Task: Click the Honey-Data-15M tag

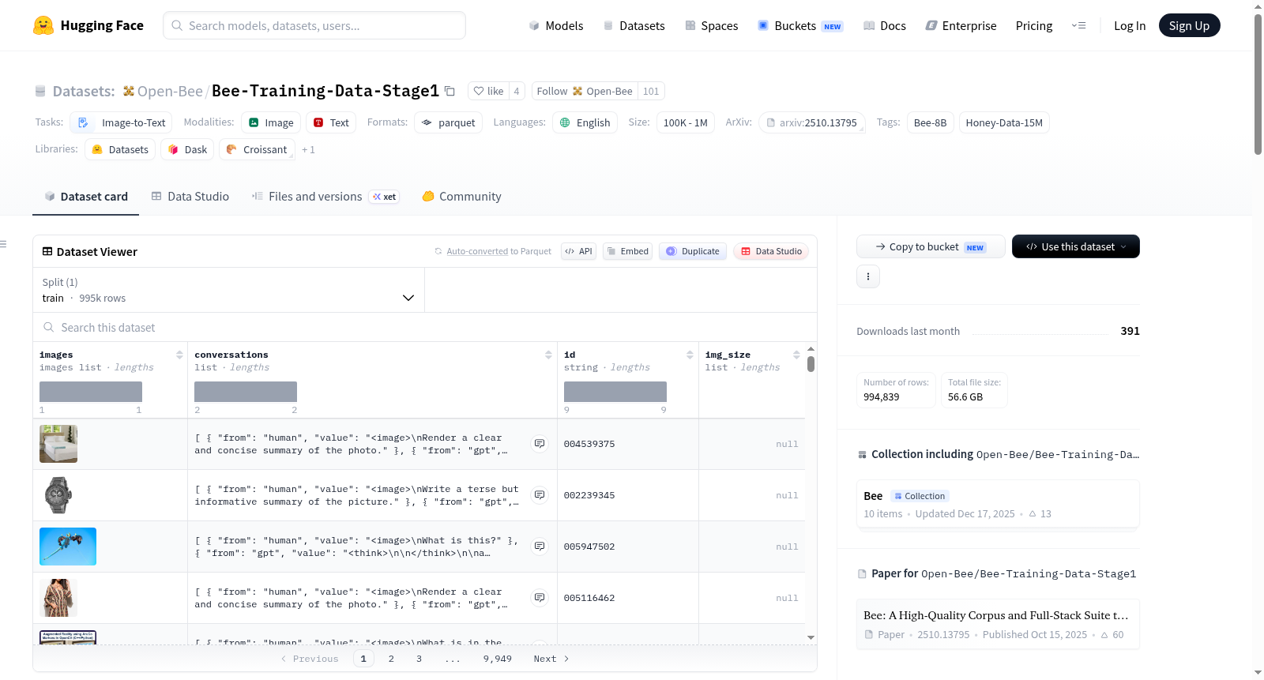Action: 1004,122
